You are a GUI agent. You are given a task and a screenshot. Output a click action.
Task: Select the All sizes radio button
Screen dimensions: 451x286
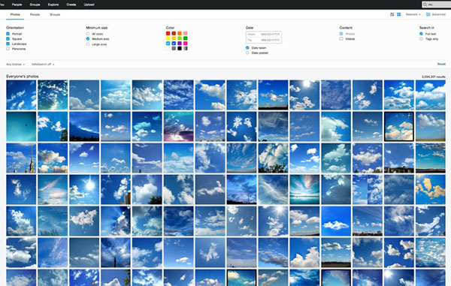click(88, 34)
